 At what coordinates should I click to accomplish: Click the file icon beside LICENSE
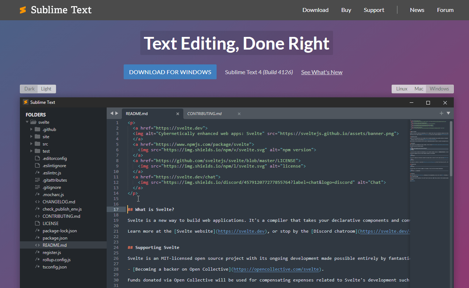click(37, 224)
